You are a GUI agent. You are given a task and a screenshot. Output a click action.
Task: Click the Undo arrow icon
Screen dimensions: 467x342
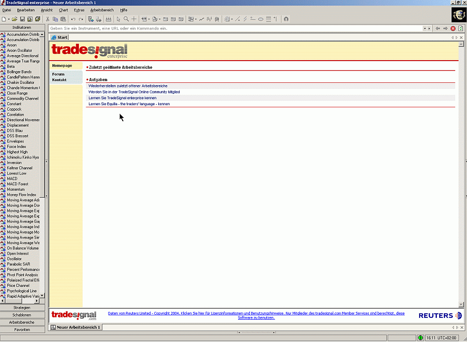(x=73, y=19)
